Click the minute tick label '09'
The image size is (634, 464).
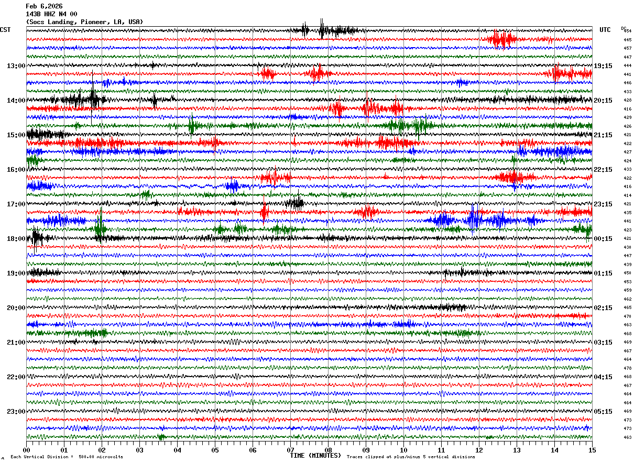point(366,450)
